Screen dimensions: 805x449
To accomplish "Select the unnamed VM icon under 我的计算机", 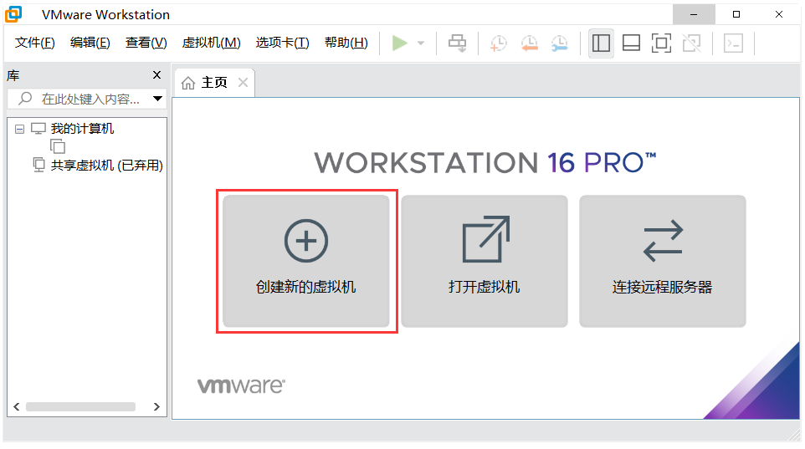I will coord(58,146).
